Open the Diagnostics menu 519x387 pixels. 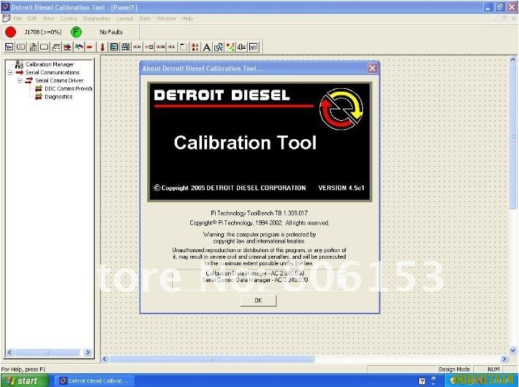click(97, 18)
